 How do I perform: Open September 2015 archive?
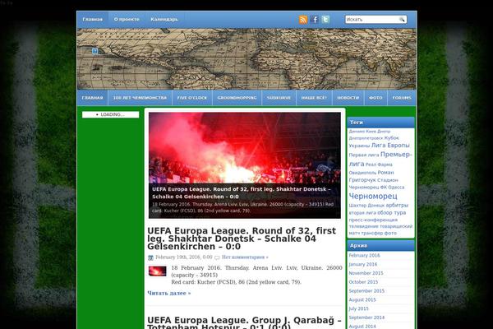[366, 290]
